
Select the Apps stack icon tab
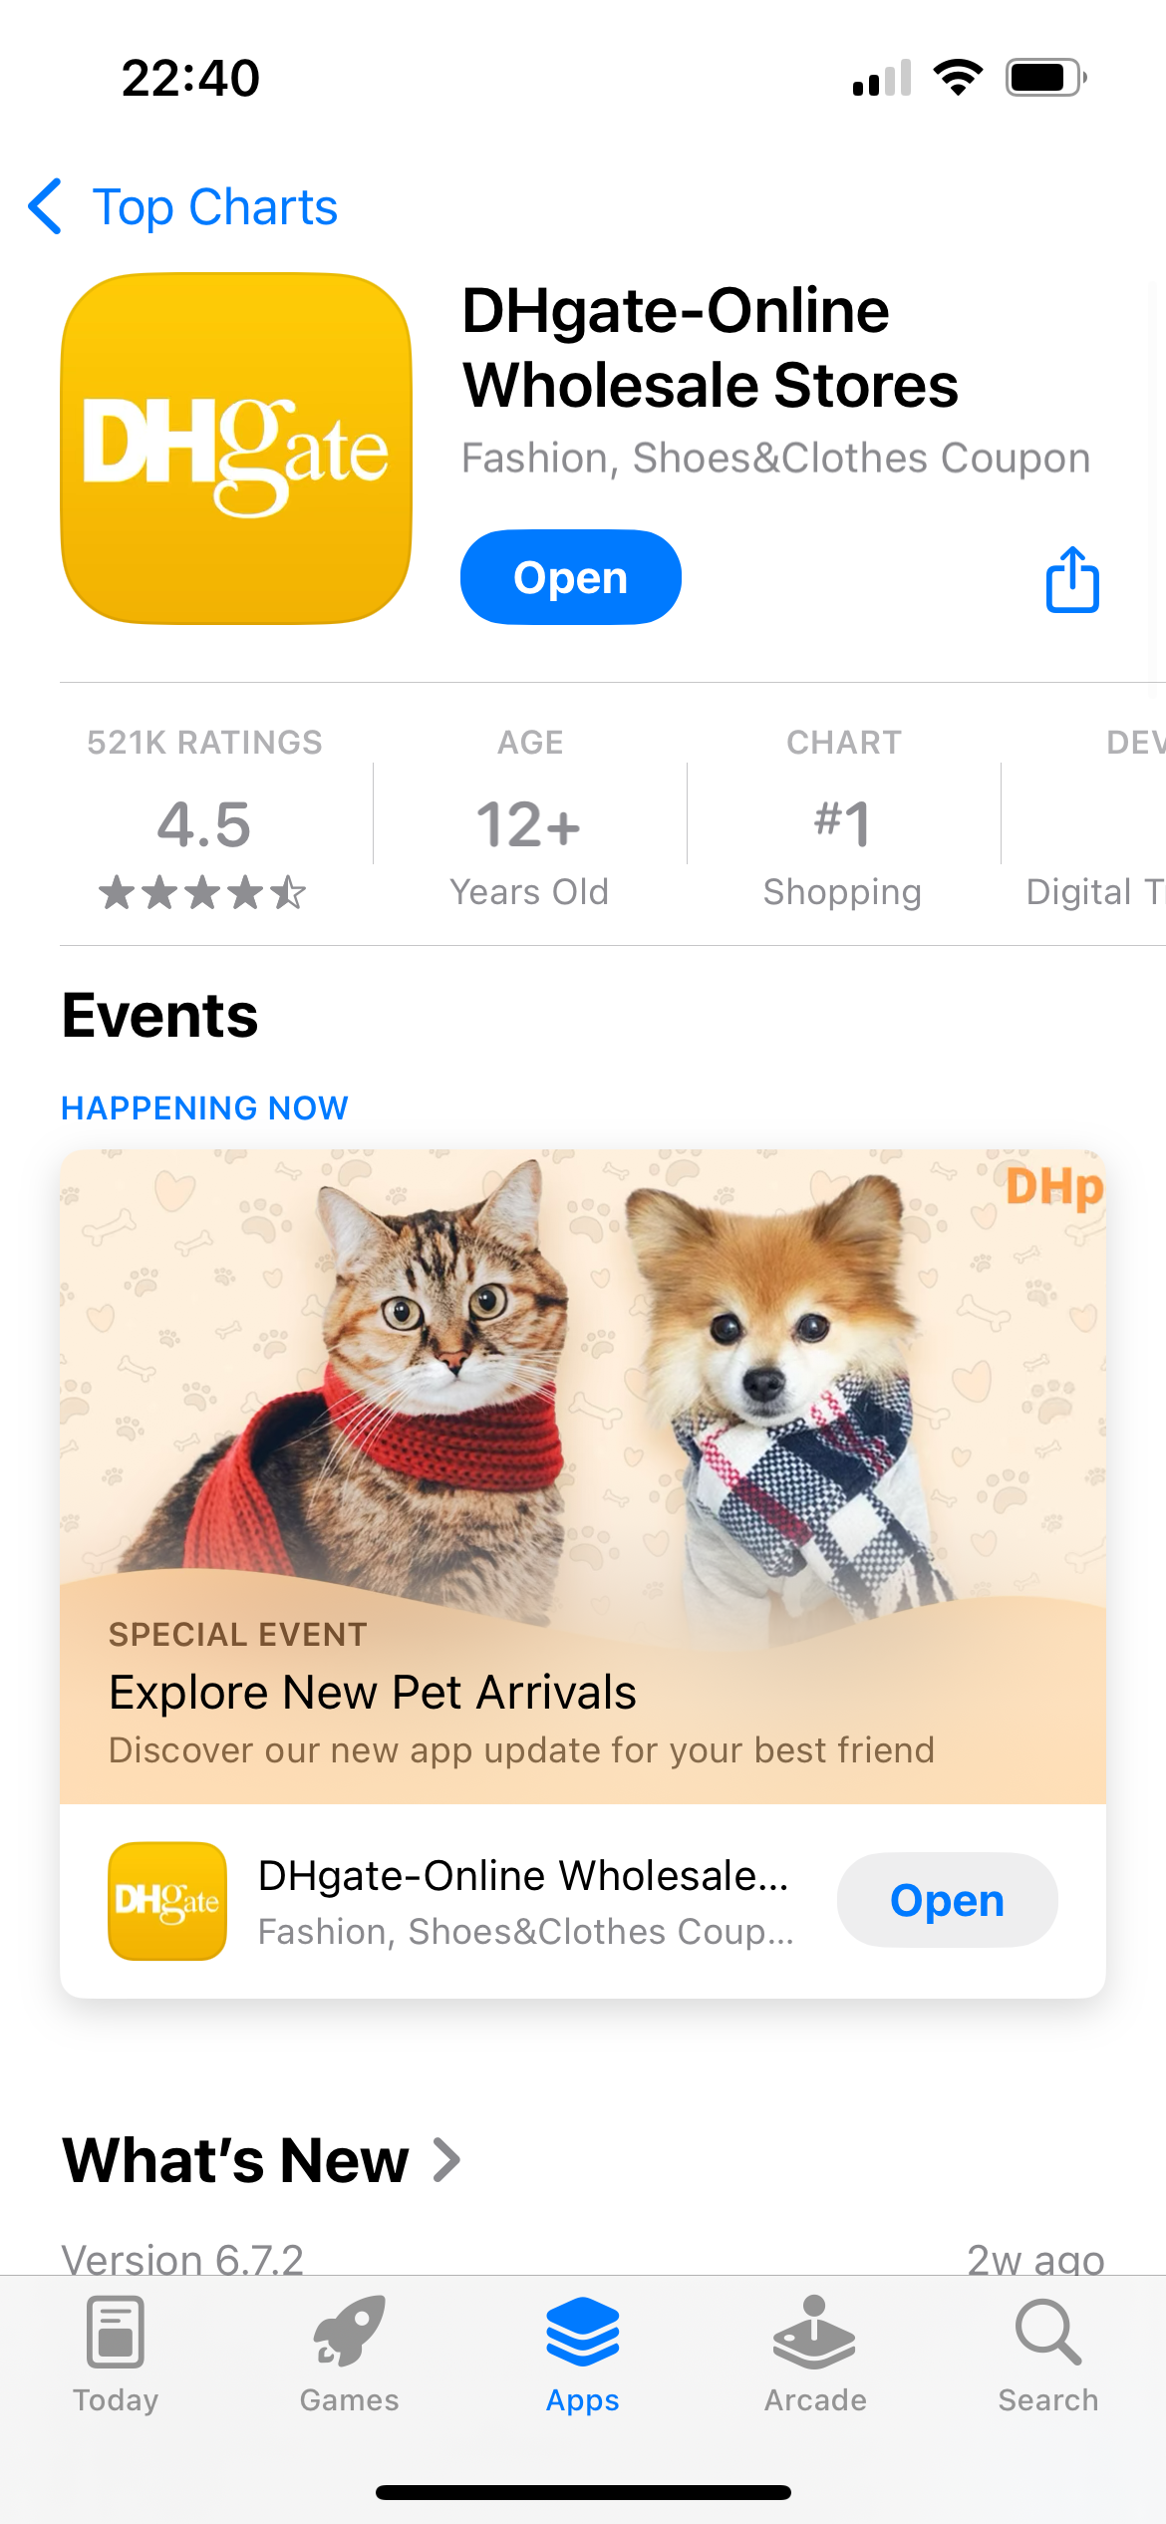pyautogui.click(x=583, y=2355)
